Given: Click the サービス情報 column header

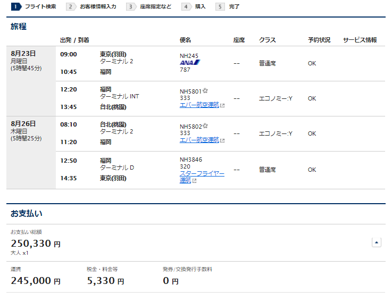Looking at the screenshot, I should (360, 40).
